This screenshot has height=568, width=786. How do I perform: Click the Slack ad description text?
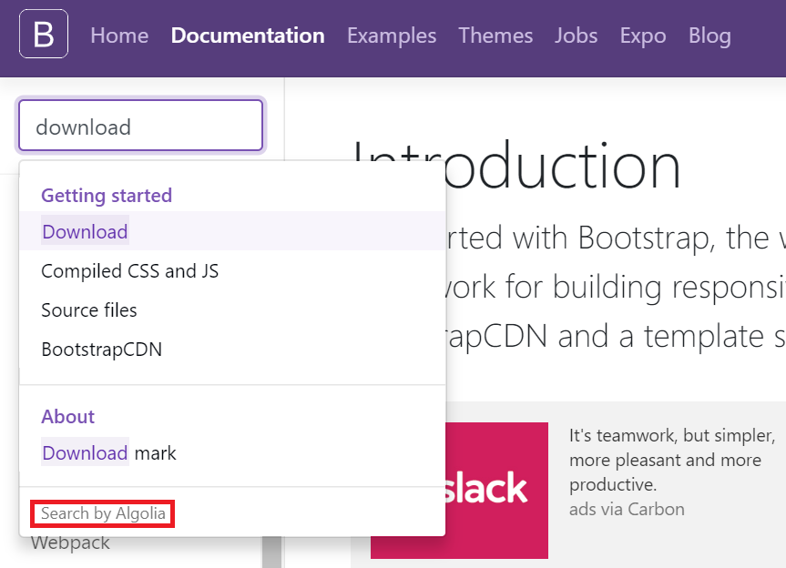(x=672, y=460)
